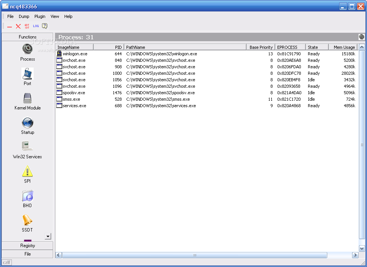The height and width of the screenshot is (267, 367).
Task: Select the winlogon.exe row name
Action: click(x=75, y=54)
